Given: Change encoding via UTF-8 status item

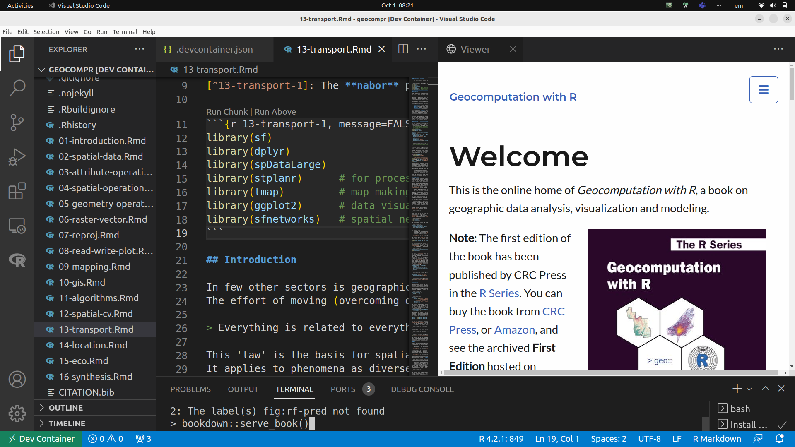Looking at the screenshot, I should coord(649,439).
